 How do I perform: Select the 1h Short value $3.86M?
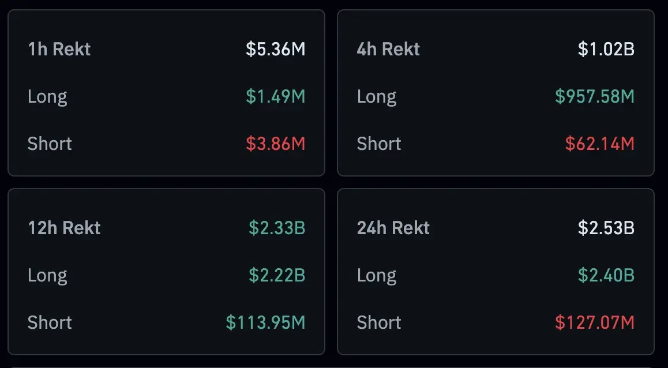click(275, 143)
